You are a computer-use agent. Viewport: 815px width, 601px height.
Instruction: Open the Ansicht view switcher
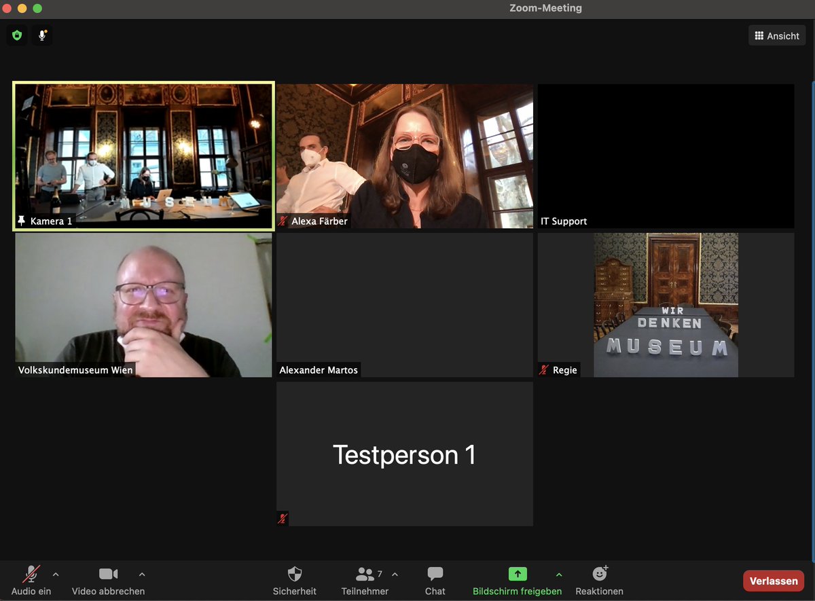click(777, 36)
